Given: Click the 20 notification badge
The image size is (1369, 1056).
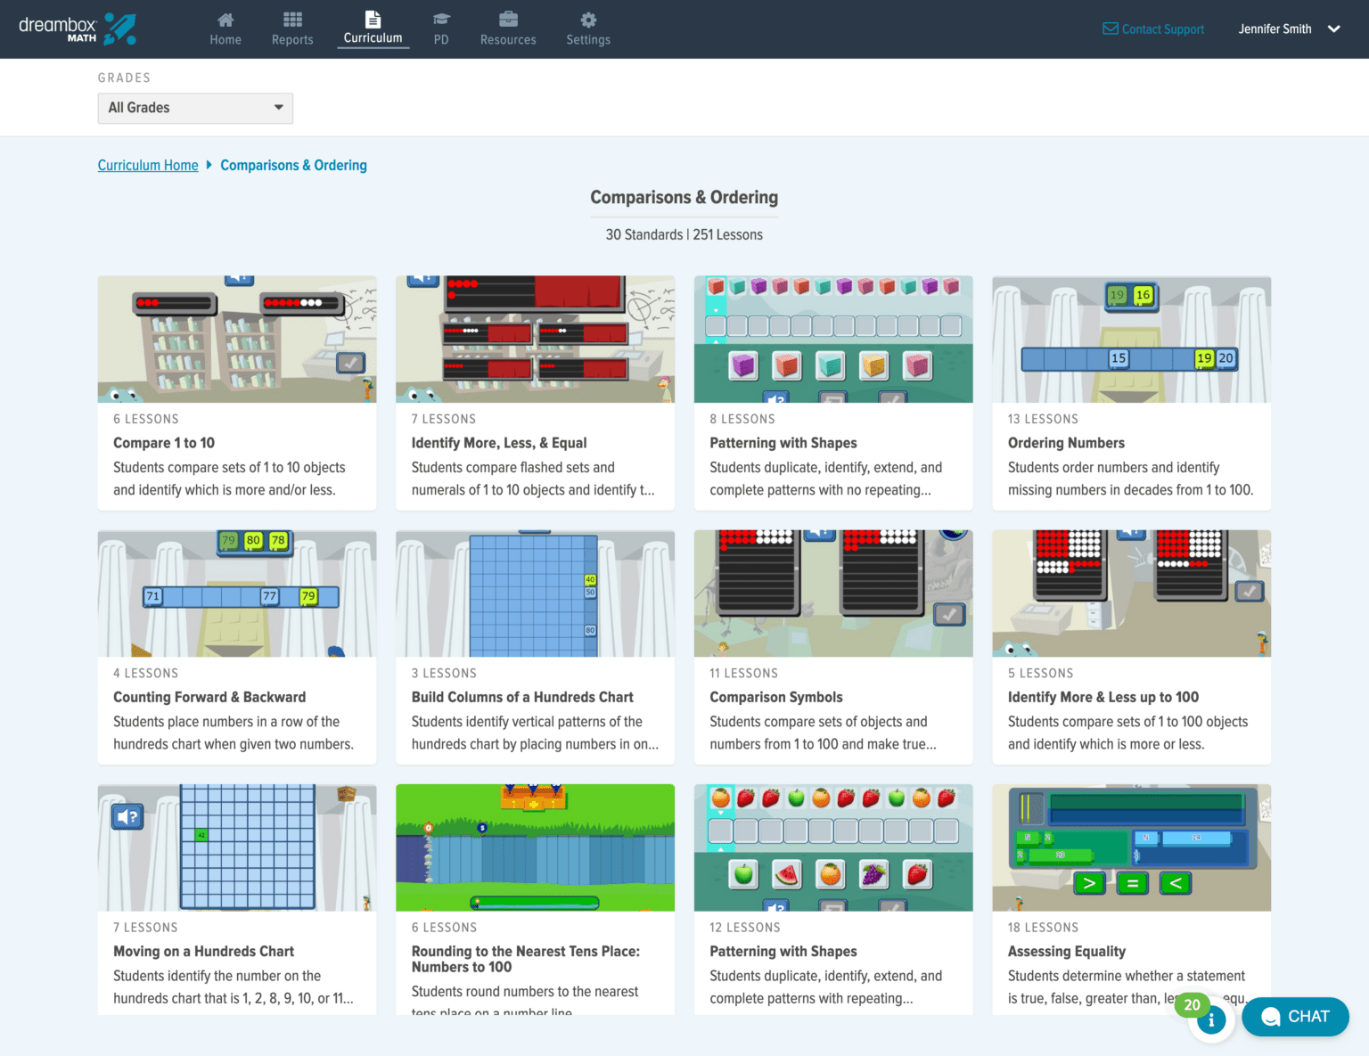Looking at the screenshot, I should (1192, 1004).
